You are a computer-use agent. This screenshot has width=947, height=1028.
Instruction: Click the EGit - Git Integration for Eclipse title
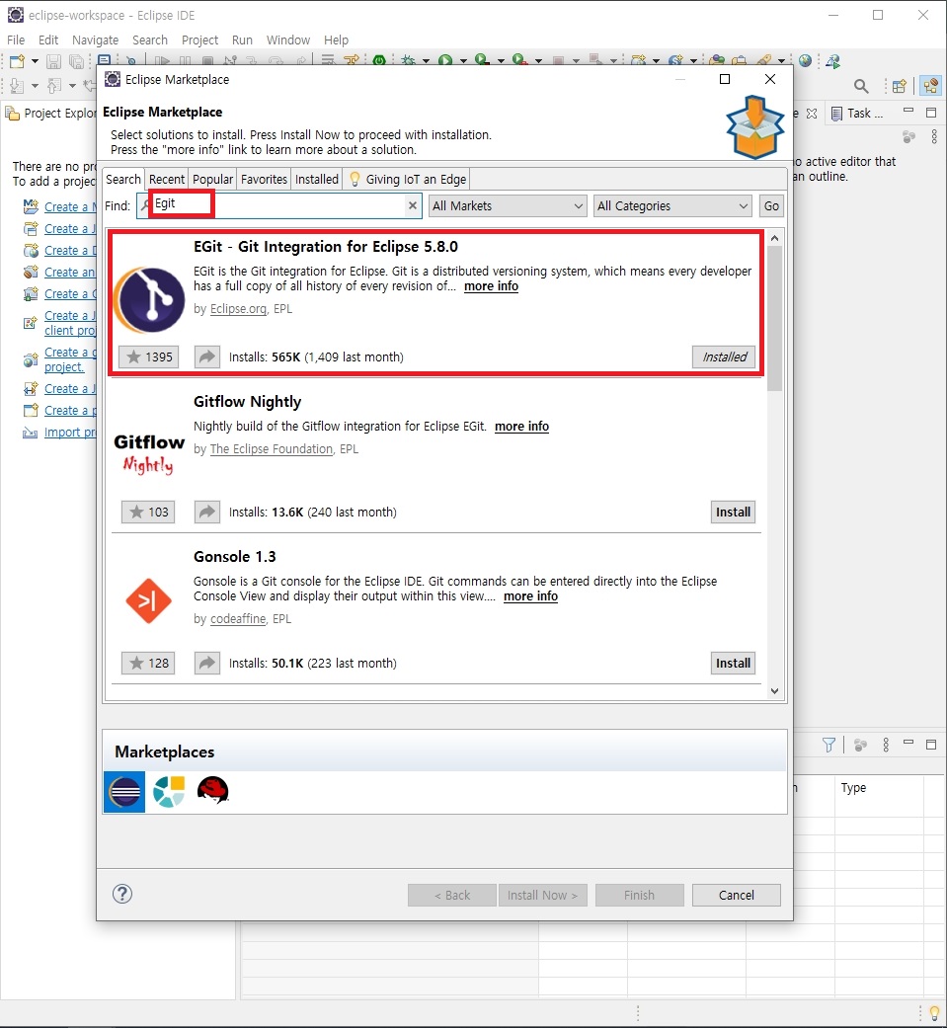pyautogui.click(x=325, y=247)
